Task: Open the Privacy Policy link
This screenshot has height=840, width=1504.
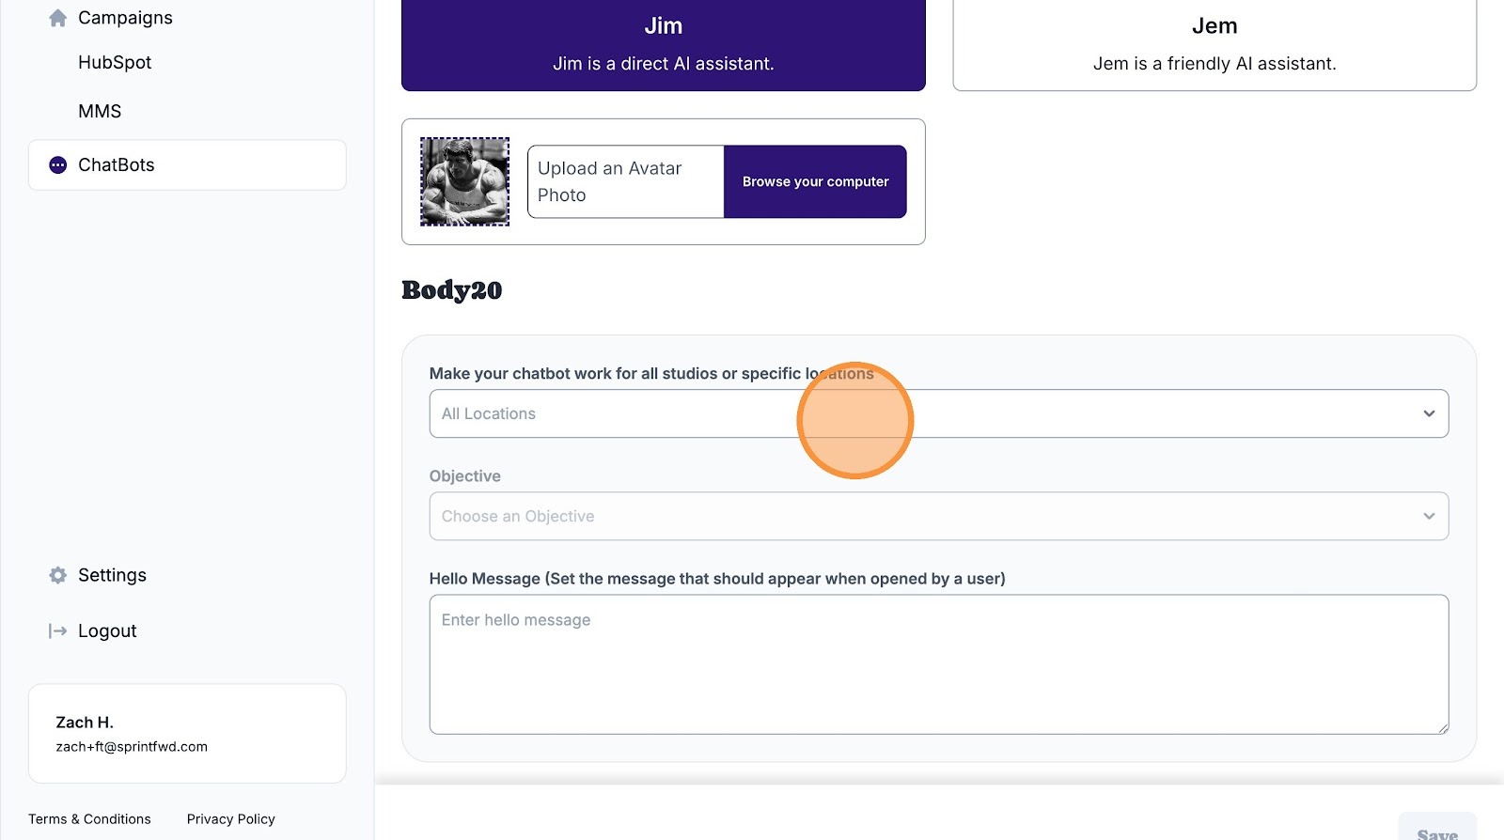Action: click(231, 819)
